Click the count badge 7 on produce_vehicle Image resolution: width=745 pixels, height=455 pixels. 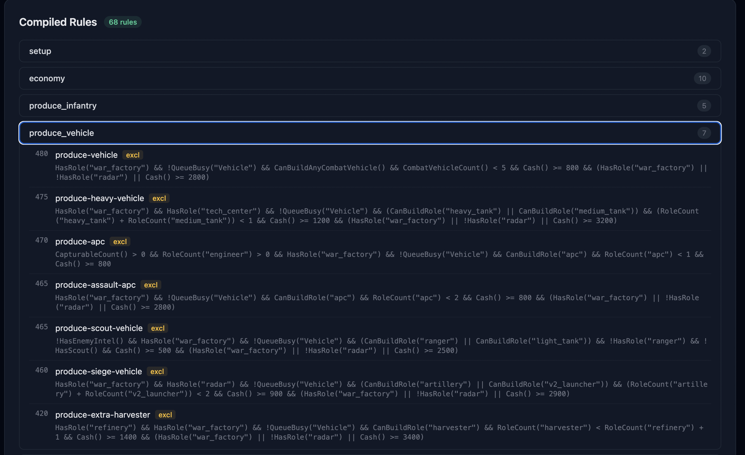(x=704, y=133)
